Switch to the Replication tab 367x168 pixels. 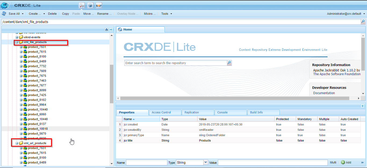[x=198, y=112]
